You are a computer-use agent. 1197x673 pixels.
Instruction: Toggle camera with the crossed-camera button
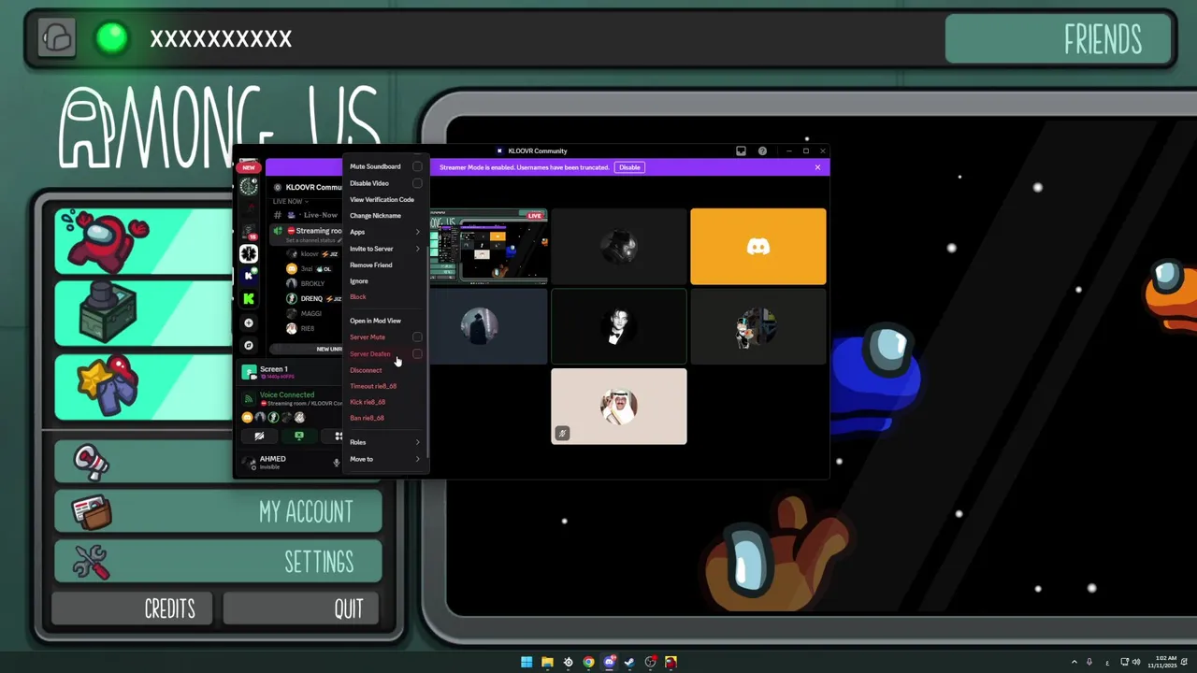click(259, 436)
